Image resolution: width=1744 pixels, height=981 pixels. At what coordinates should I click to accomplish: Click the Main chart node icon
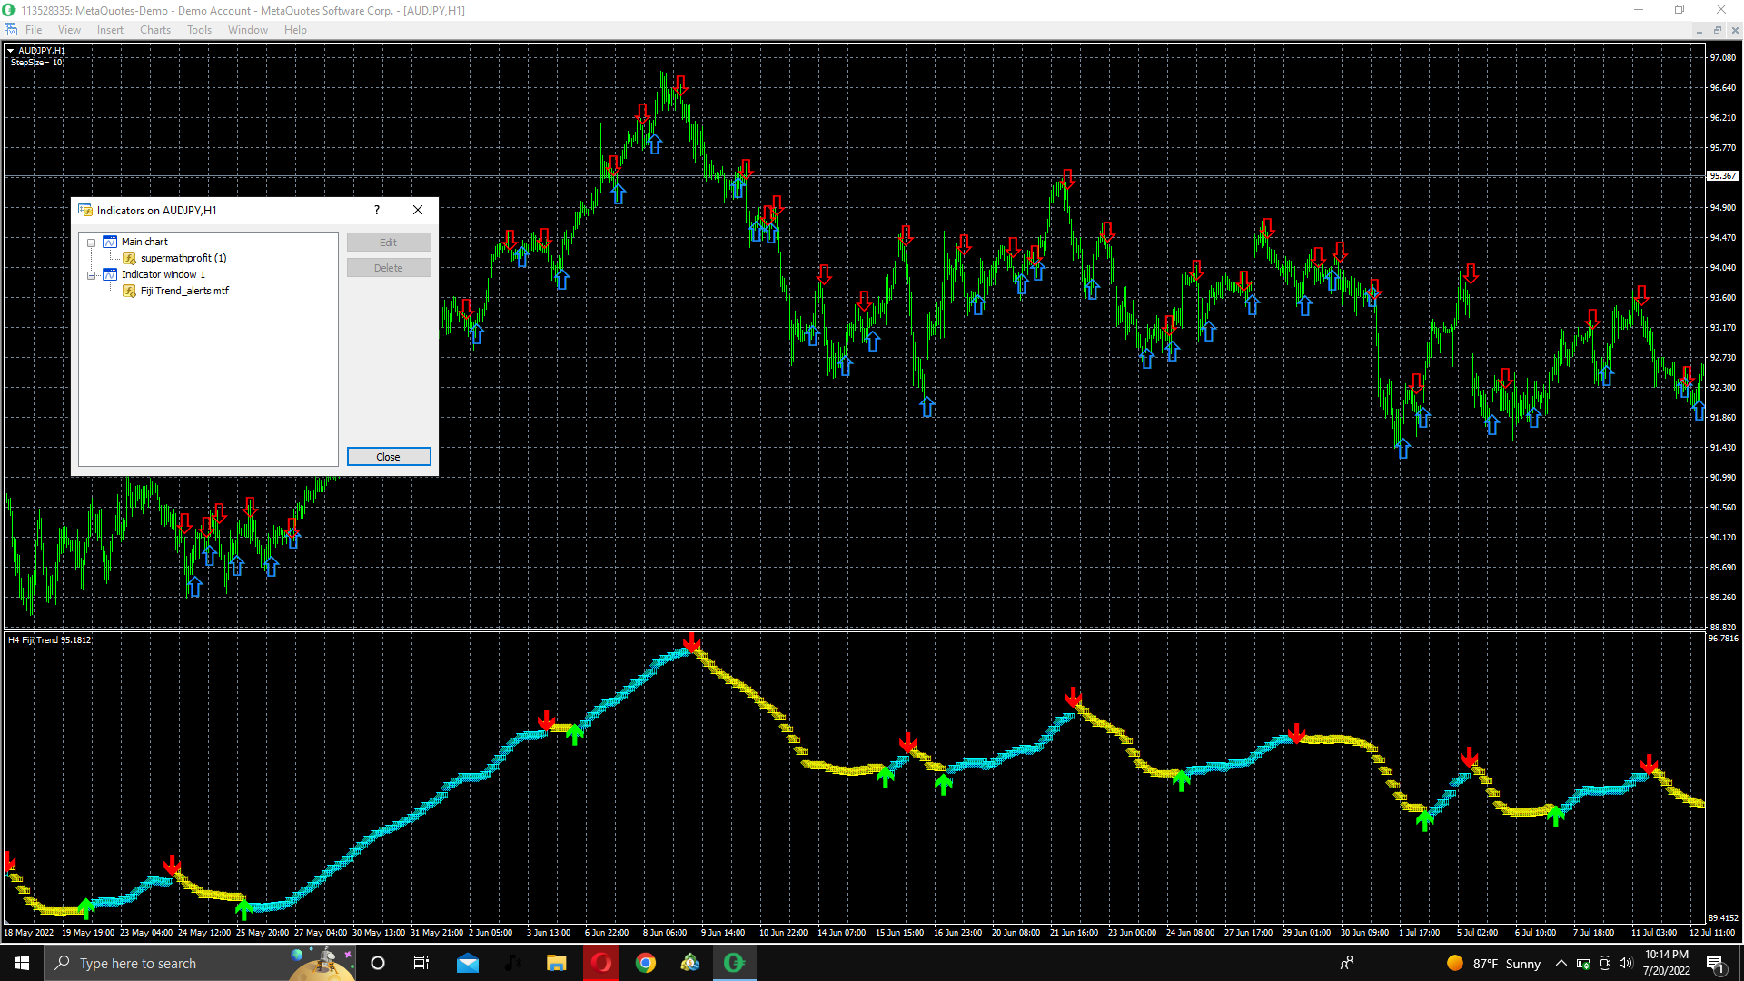110,242
